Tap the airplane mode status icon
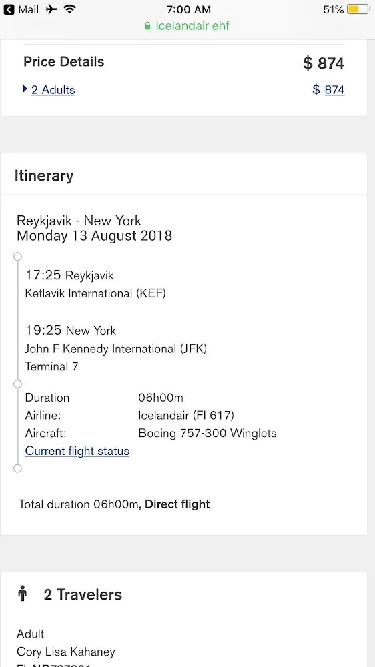This screenshot has height=667, width=375. (51, 9)
